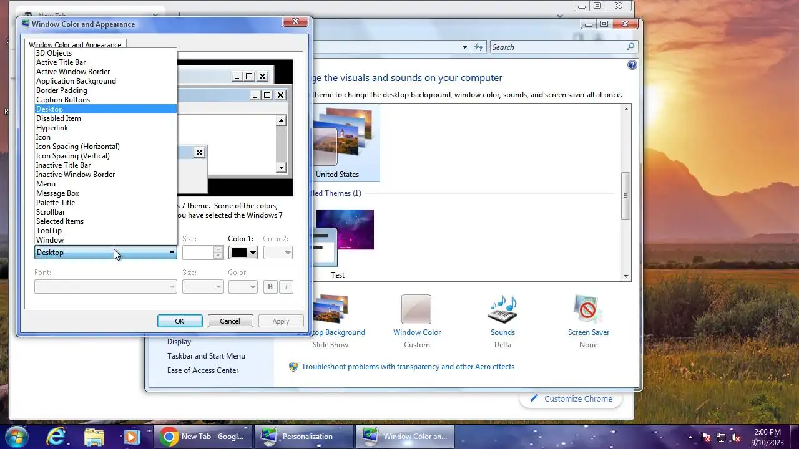Choose Hyperlink in the item list
799x449 pixels.
pyautogui.click(x=105, y=128)
